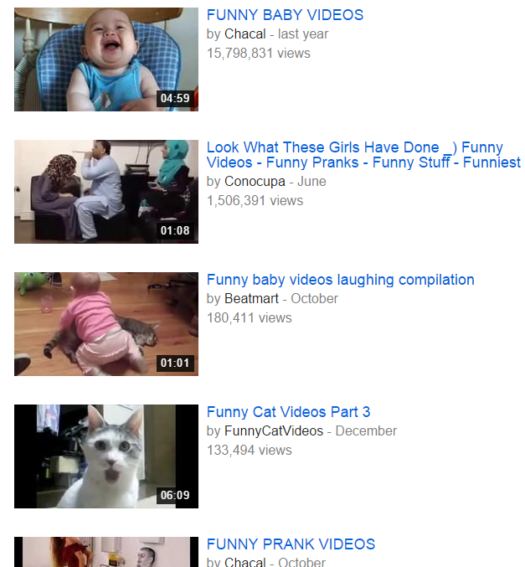Image resolution: width=525 pixels, height=567 pixels.
Task: Visit the Beatmart channel link
Action: pyautogui.click(x=251, y=299)
